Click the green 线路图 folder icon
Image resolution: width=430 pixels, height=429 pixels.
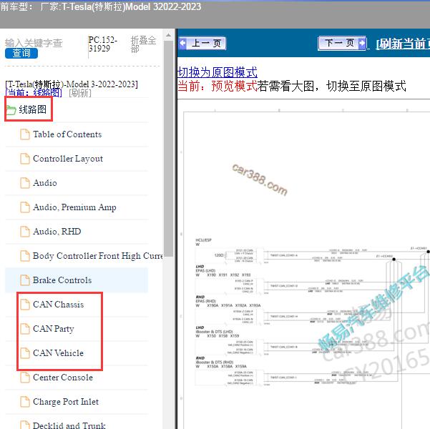[x=11, y=110]
